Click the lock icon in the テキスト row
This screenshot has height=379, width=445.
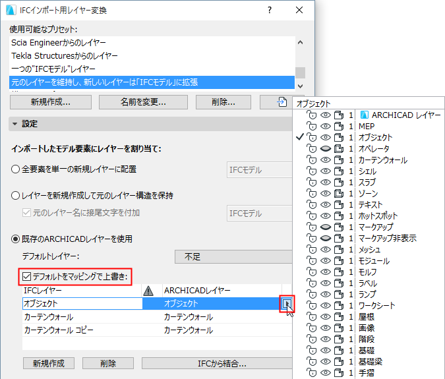click(x=311, y=204)
